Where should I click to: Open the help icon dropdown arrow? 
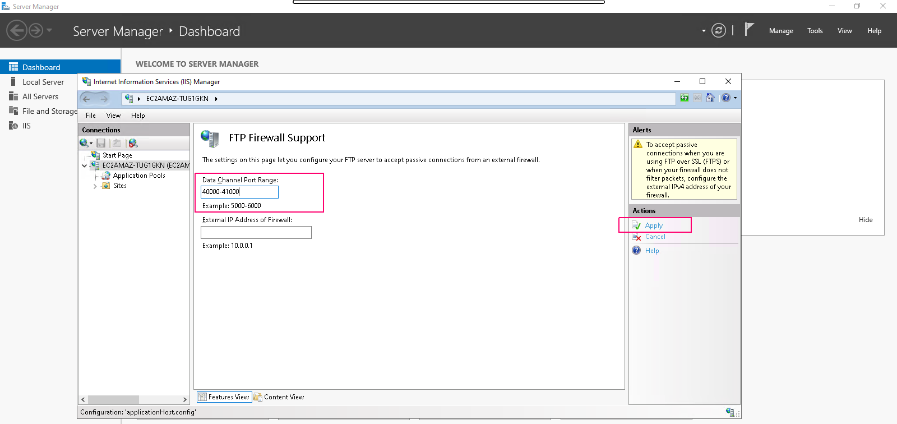[x=735, y=98]
